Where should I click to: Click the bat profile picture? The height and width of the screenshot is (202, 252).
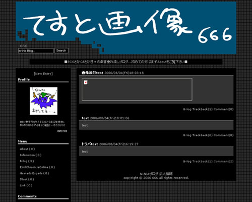coord(43,101)
